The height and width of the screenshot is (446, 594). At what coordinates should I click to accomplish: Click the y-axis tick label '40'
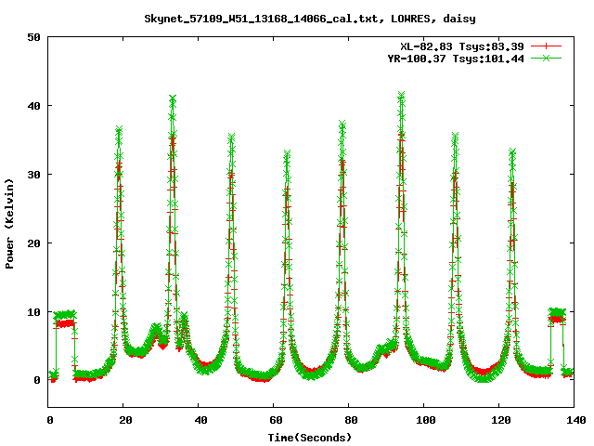click(x=33, y=106)
